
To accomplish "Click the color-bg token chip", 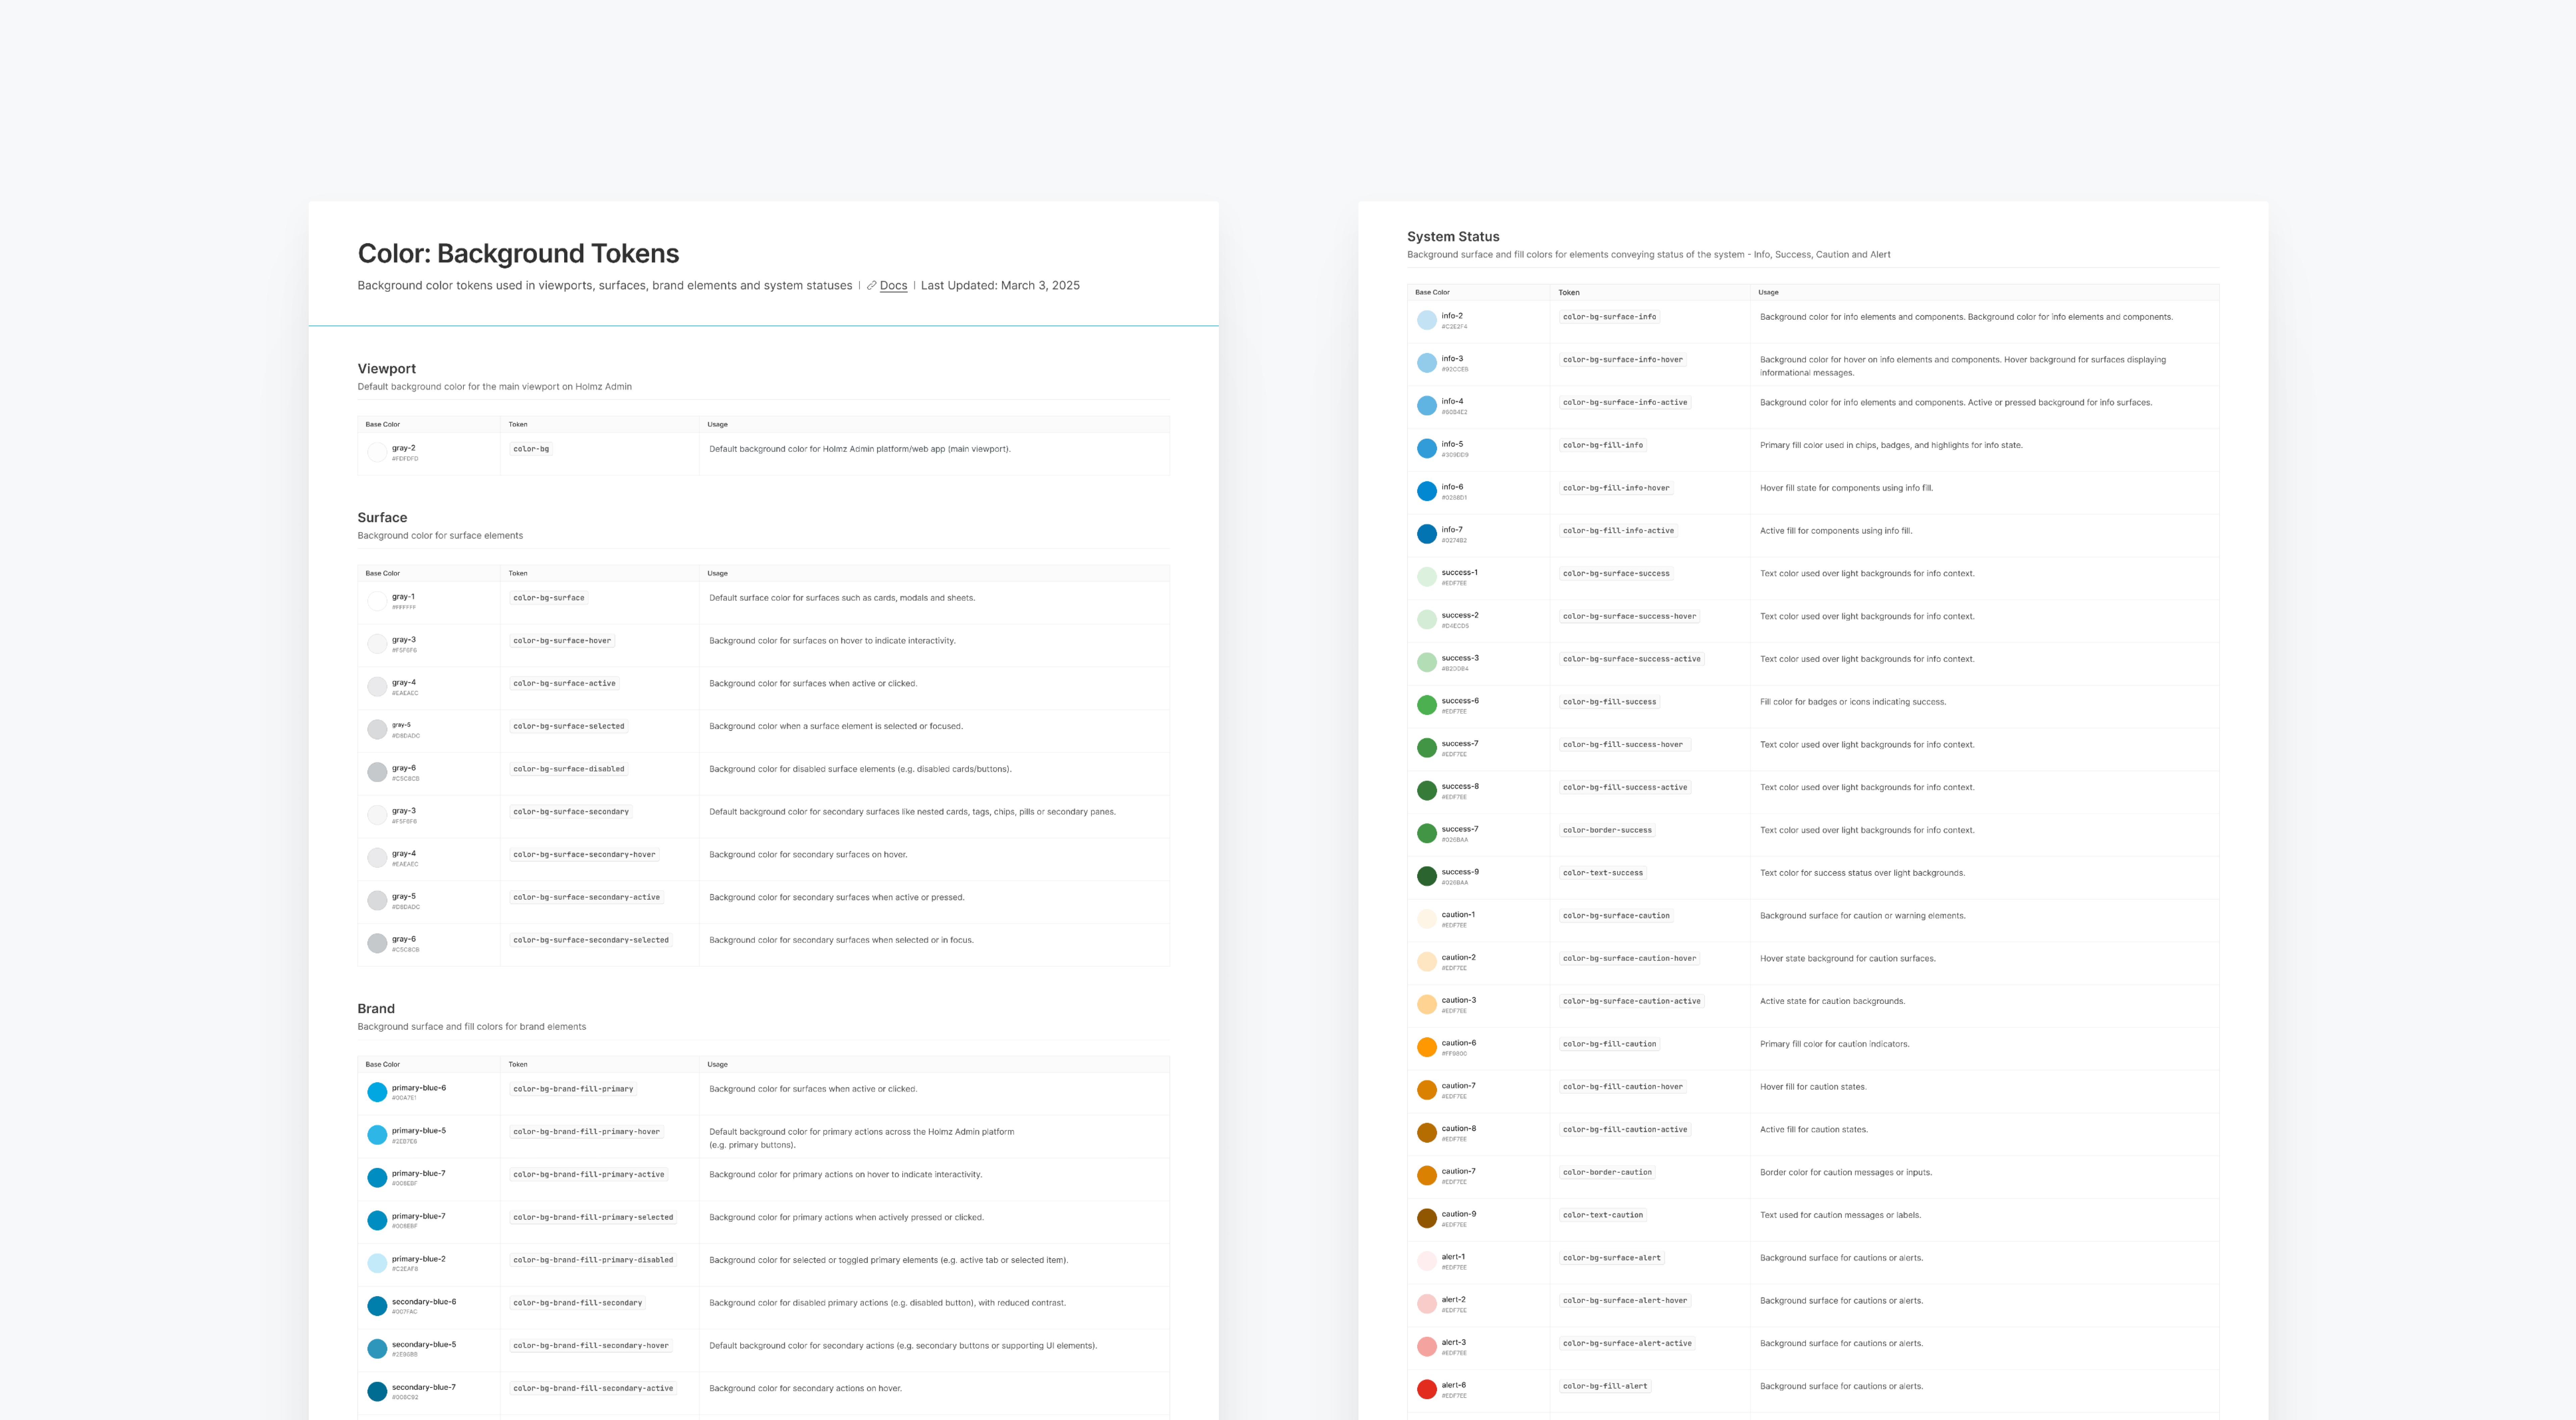I will pyautogui.click(x=531, y=449).
